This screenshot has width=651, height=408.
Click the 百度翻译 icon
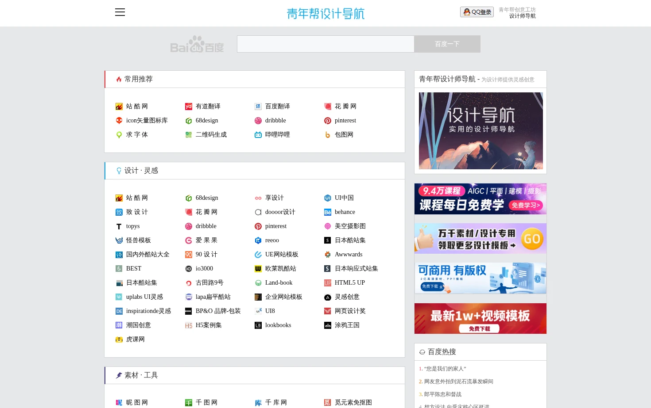(258, 107)
